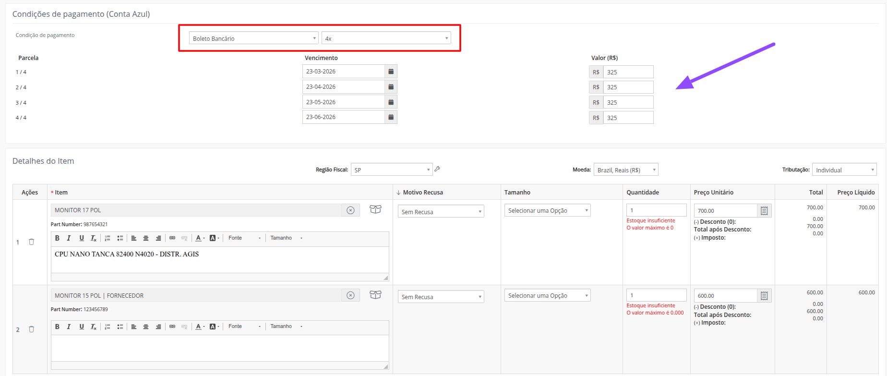Open the Boleto Bancário payment method dropdown
Viewport: 887px width, 376px height.
253,38
